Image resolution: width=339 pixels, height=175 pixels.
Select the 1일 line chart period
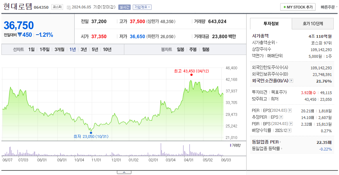pyautogui.click(x=32, y=49)
